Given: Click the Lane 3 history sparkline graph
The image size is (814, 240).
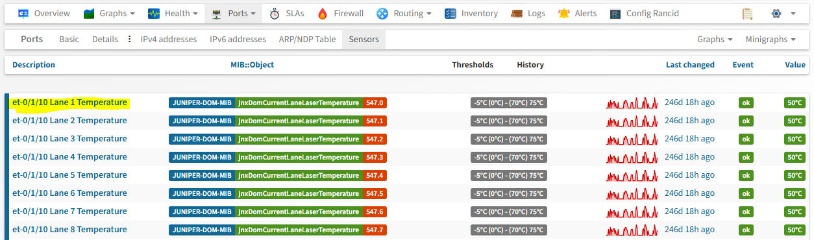Looking at the screenshot, I should point(632,139).
